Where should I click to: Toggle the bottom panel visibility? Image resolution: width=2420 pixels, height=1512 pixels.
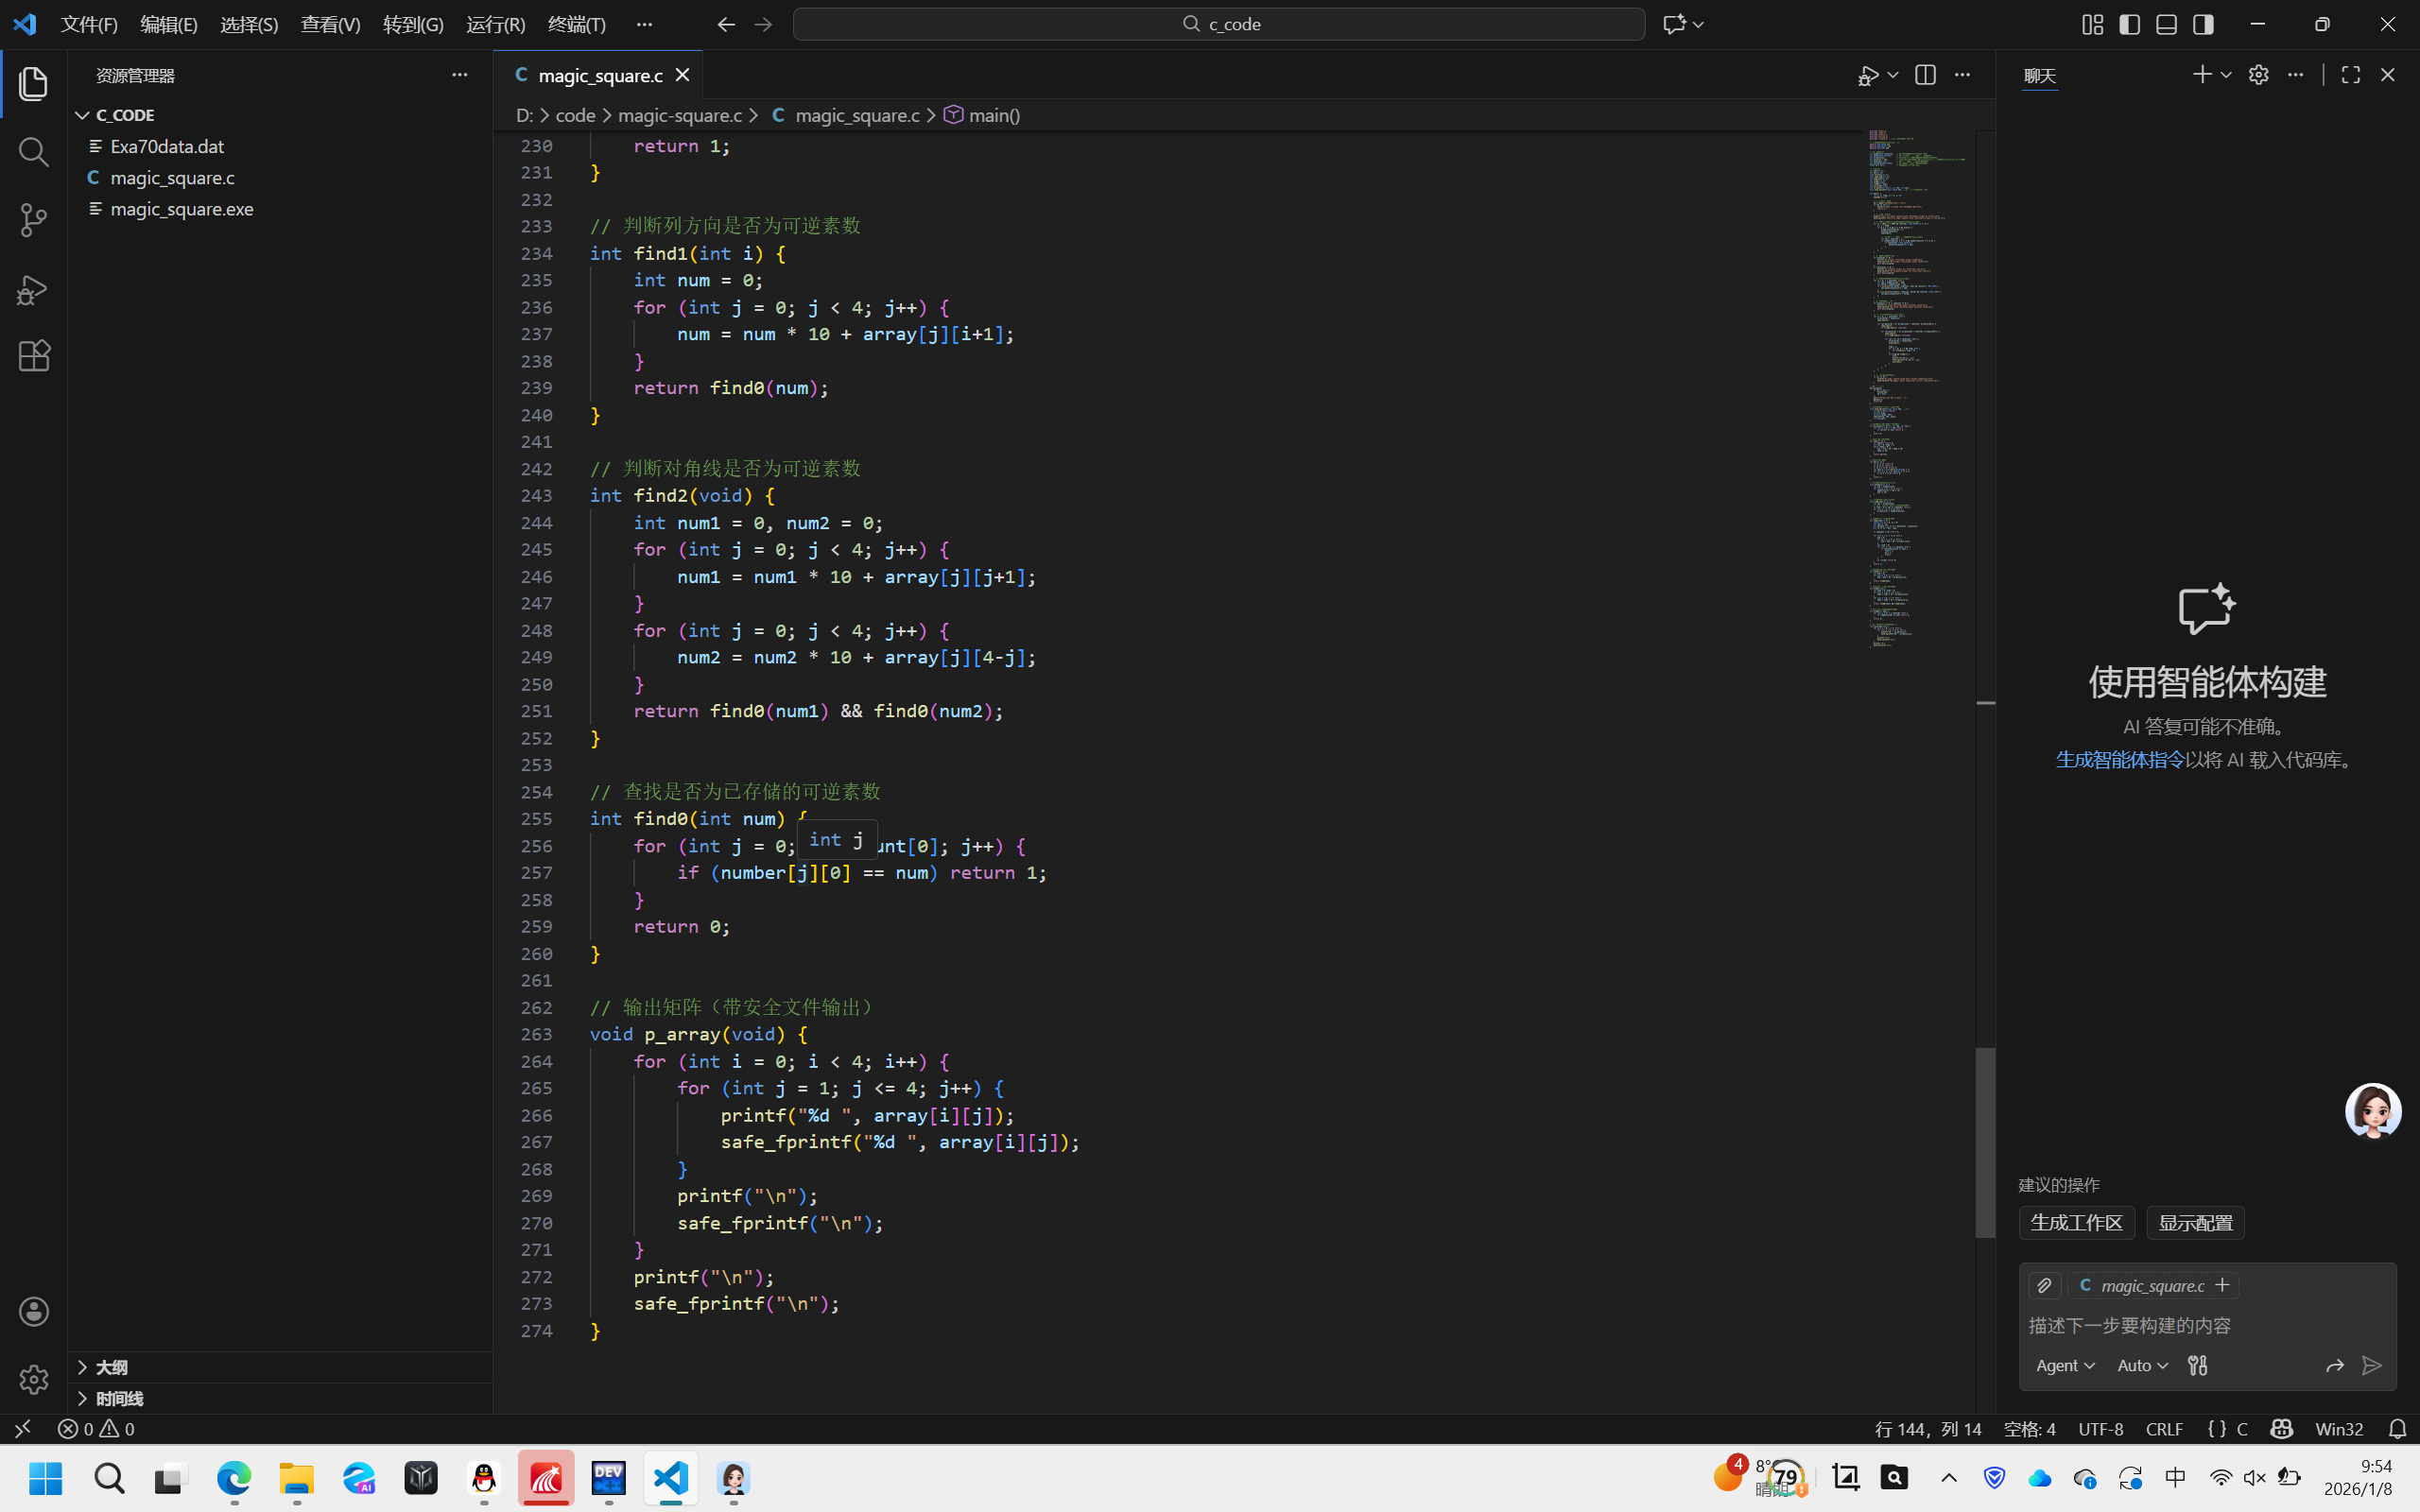click(2166, 24)
